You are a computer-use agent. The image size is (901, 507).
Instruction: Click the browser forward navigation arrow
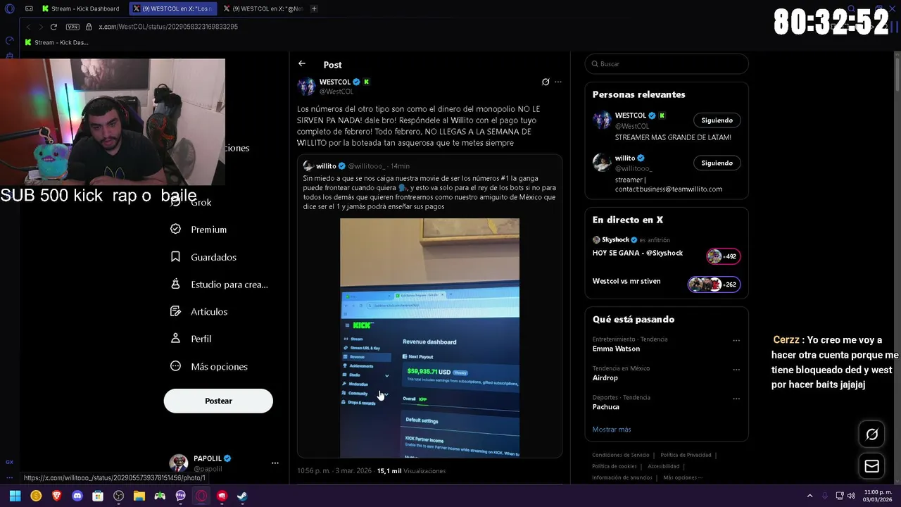[x=41, y=27]
